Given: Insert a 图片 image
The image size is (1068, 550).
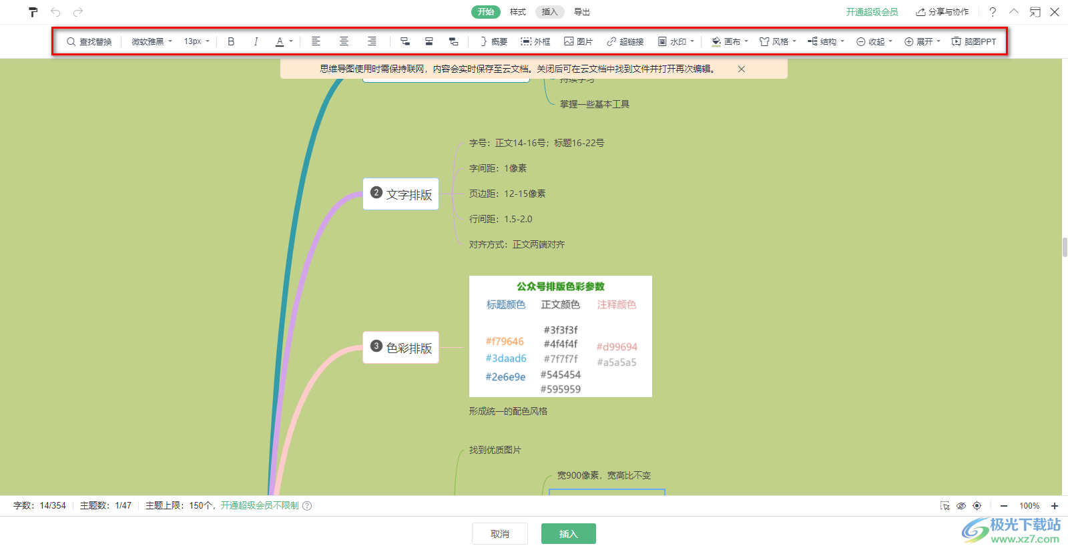Looking at the screenshot, I should [579, 41].
